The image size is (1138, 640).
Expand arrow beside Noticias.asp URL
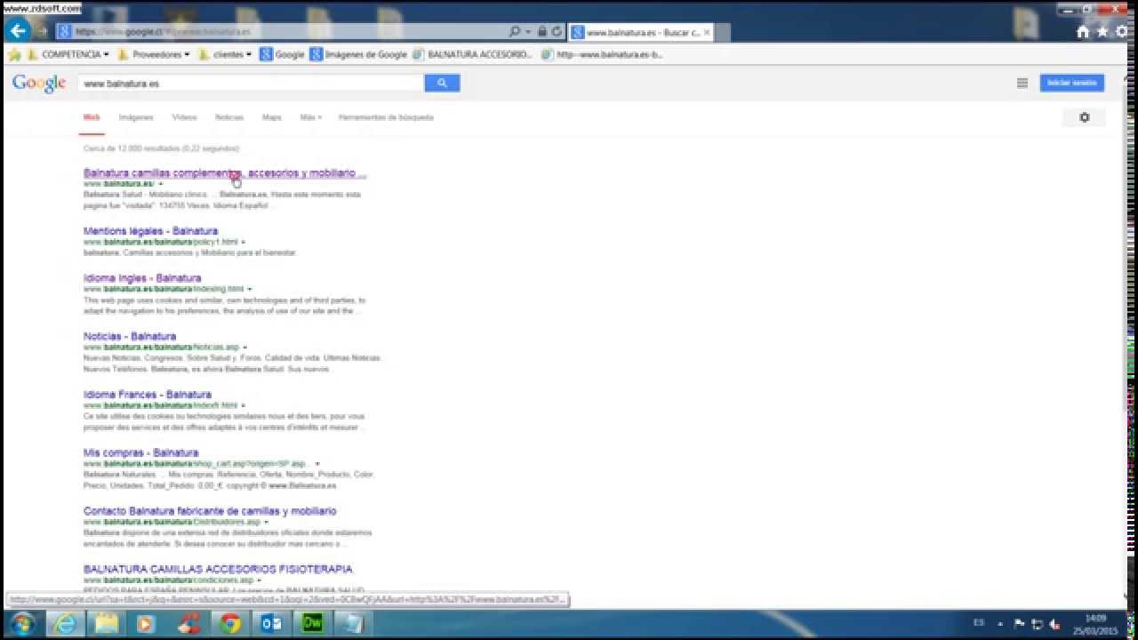click(245, 347)
